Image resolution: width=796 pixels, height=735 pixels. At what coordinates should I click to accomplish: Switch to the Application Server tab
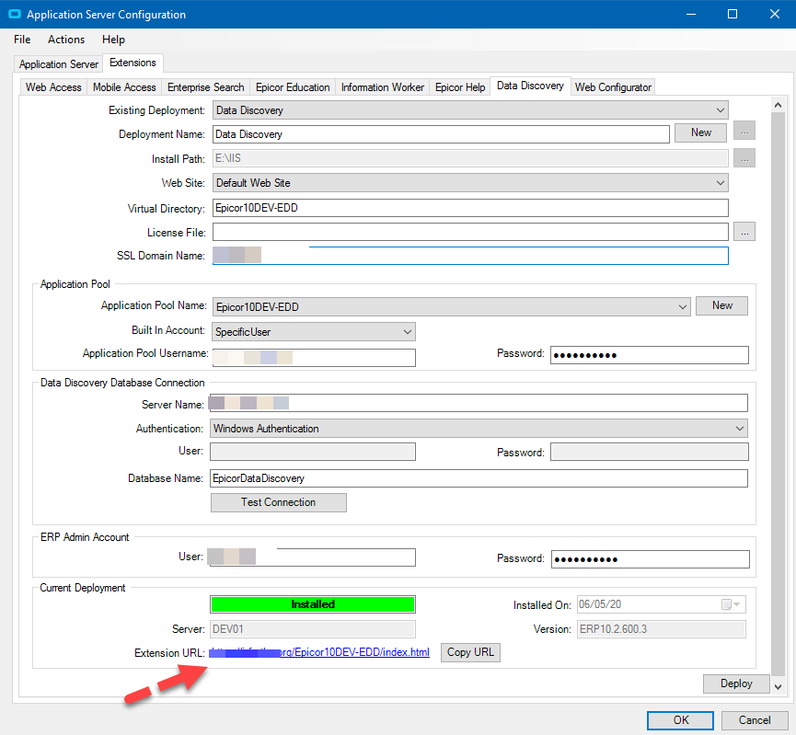pos(58,64)
